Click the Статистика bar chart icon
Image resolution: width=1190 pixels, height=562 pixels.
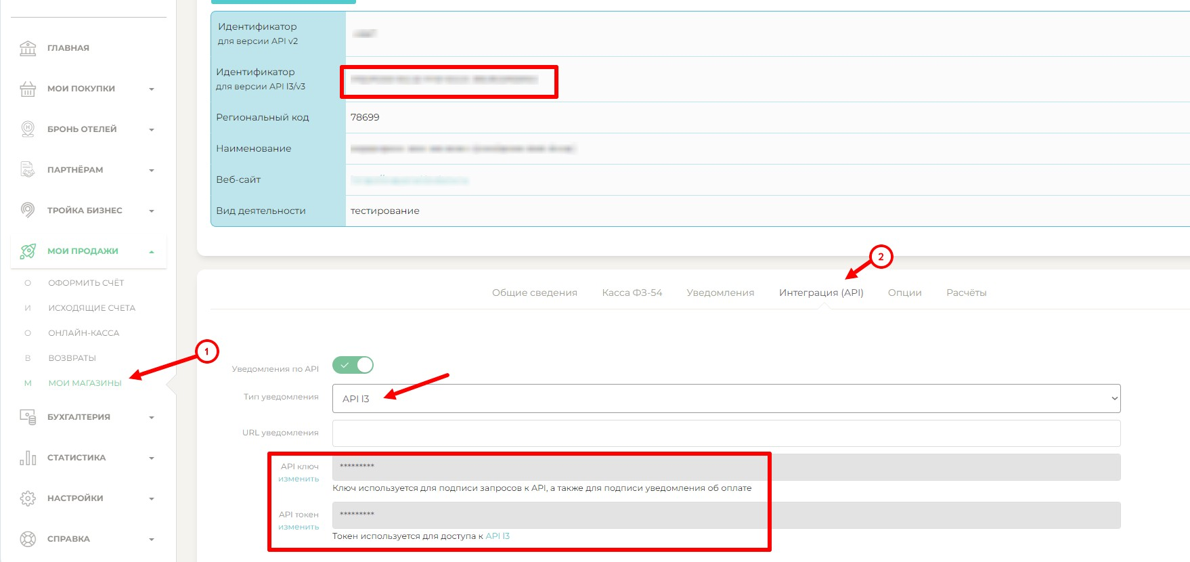point(28,458)
